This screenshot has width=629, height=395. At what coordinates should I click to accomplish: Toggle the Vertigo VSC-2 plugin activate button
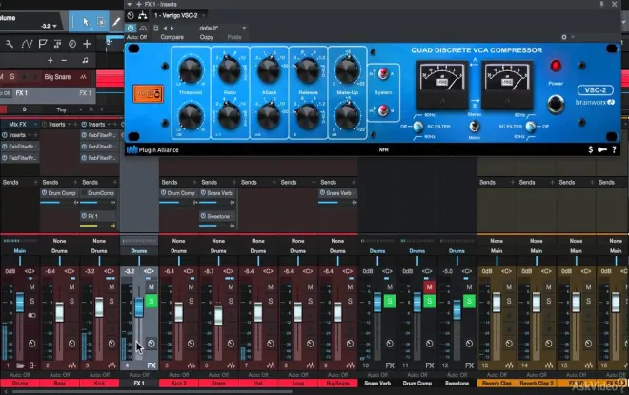(131, 28)
